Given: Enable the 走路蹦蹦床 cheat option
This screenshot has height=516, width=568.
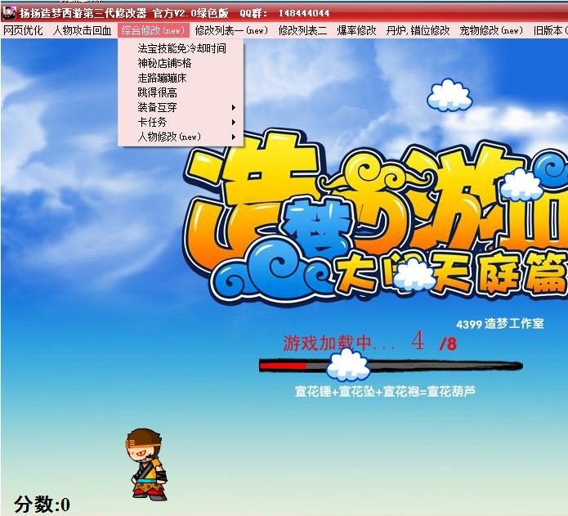Looking at the screenshot, I should click(162, 78).
